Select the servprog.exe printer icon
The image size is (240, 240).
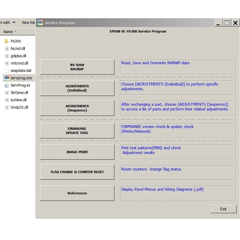[x=7, y=78]
